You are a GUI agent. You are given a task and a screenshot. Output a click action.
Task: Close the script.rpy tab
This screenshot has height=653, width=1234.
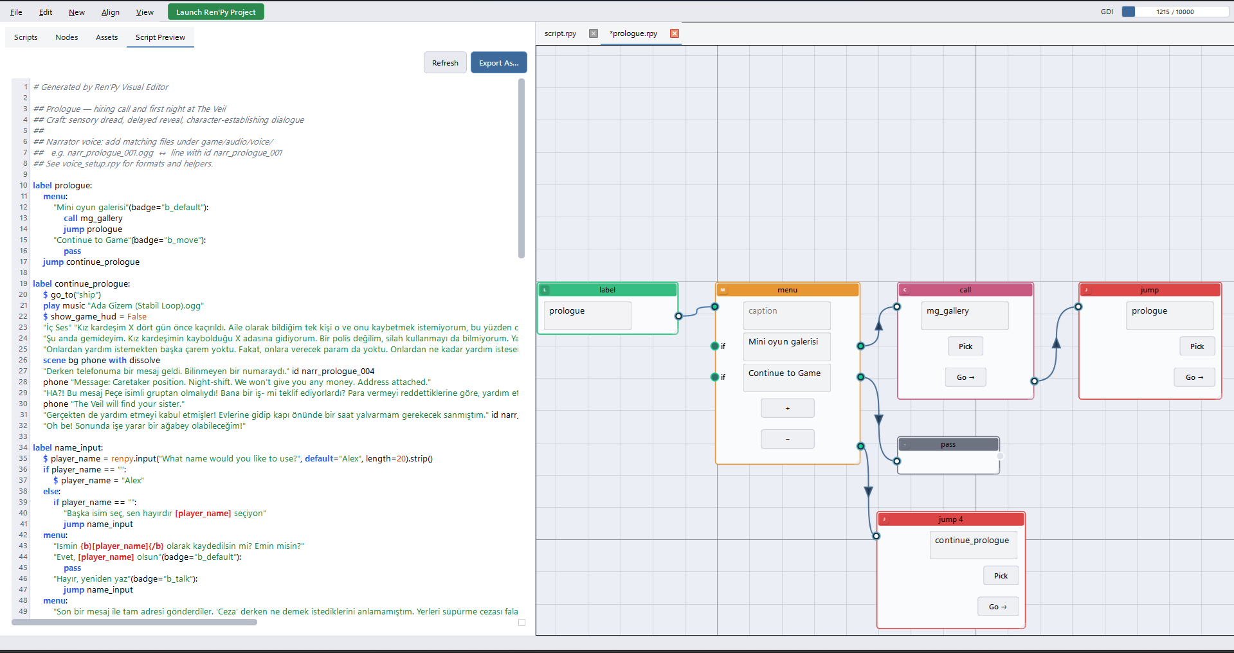click(593, 33)
